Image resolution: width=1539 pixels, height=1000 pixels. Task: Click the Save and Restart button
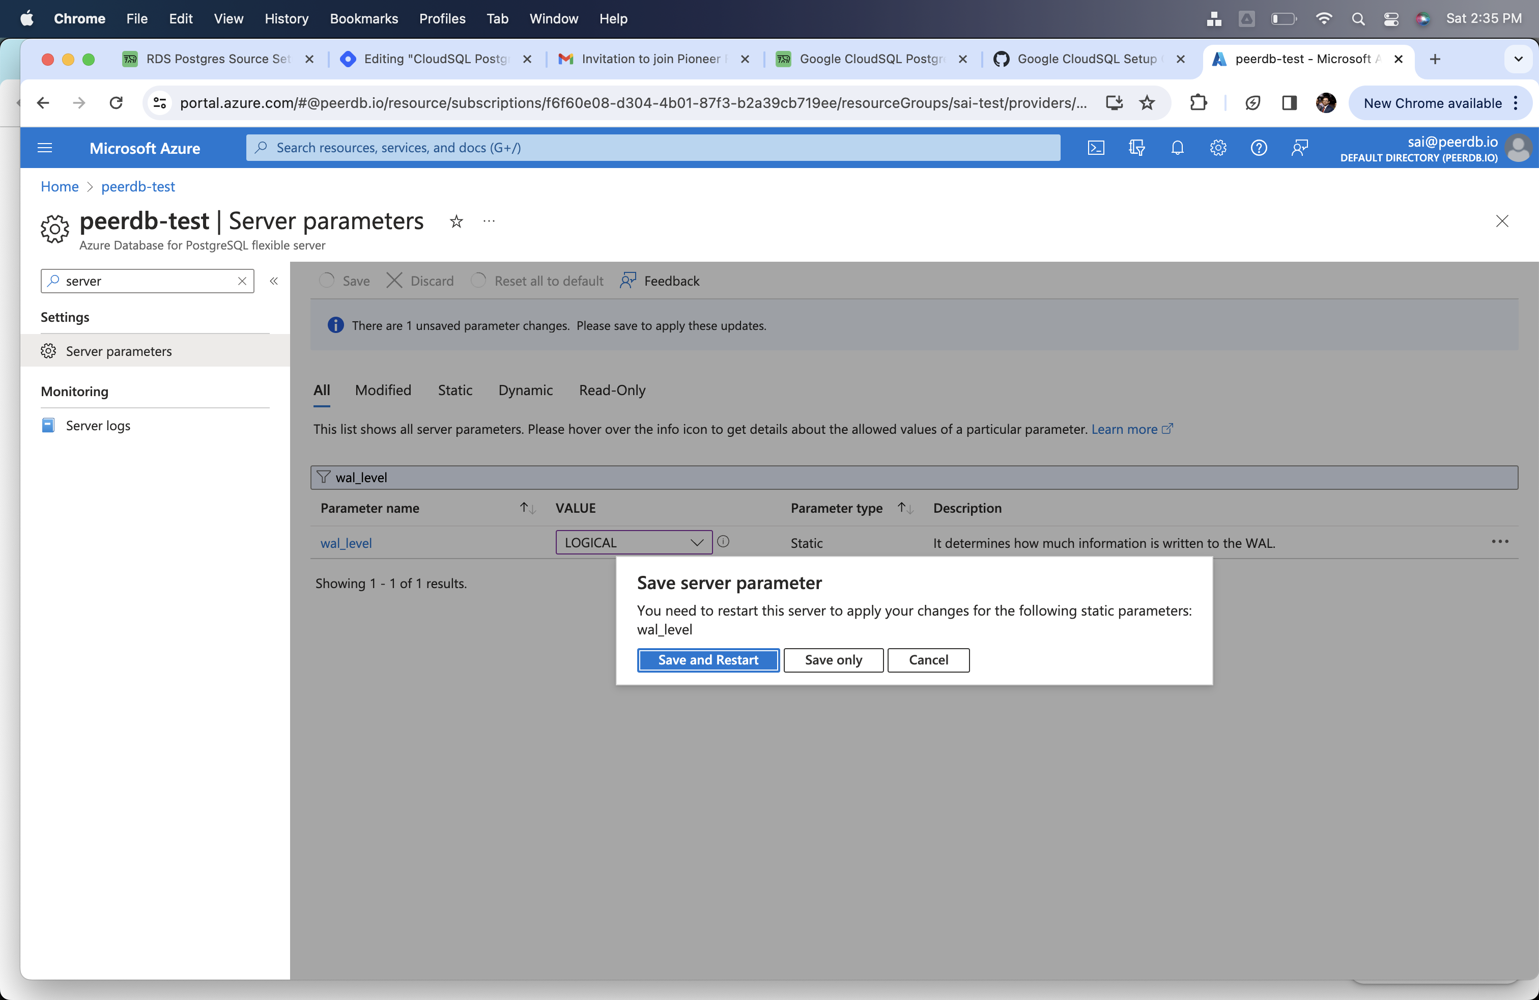pos(708,659)
